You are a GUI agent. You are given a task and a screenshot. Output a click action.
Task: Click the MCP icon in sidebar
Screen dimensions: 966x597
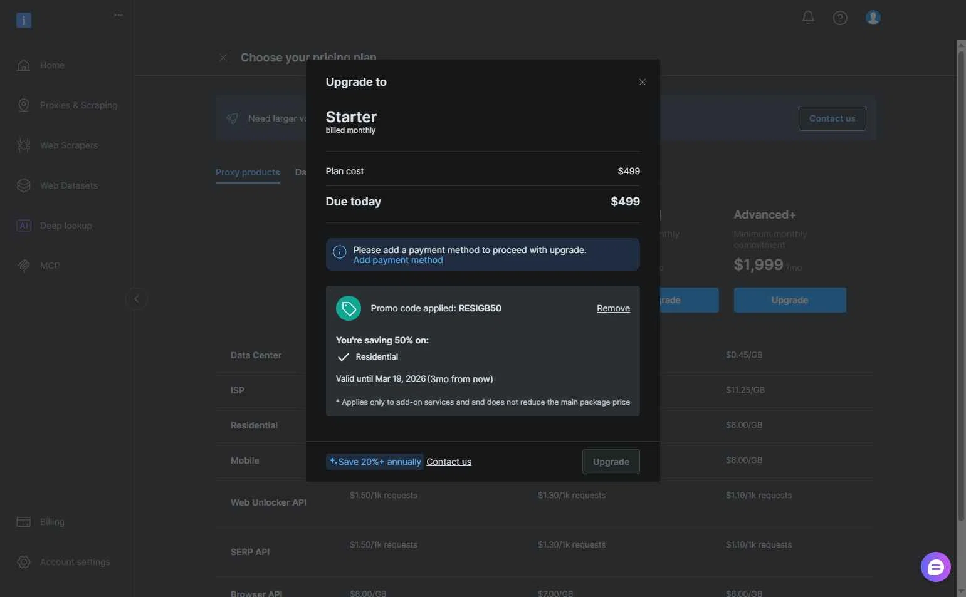24,266
